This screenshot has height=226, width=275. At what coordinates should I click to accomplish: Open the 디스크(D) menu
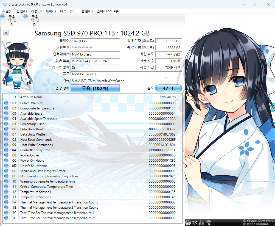pyautogui.click(x=67, y=11)
